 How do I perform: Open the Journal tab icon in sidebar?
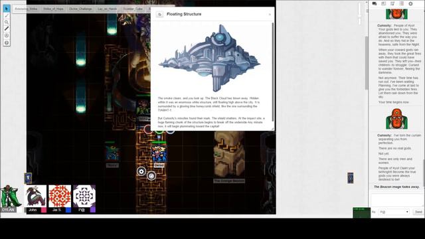384,3
